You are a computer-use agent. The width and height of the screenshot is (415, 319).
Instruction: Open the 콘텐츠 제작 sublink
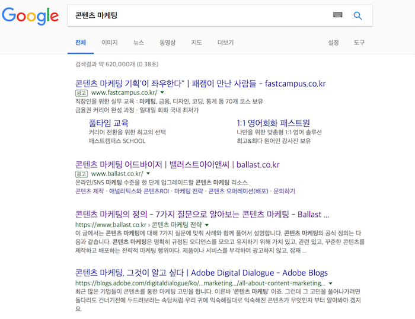(x=90, y=191)
